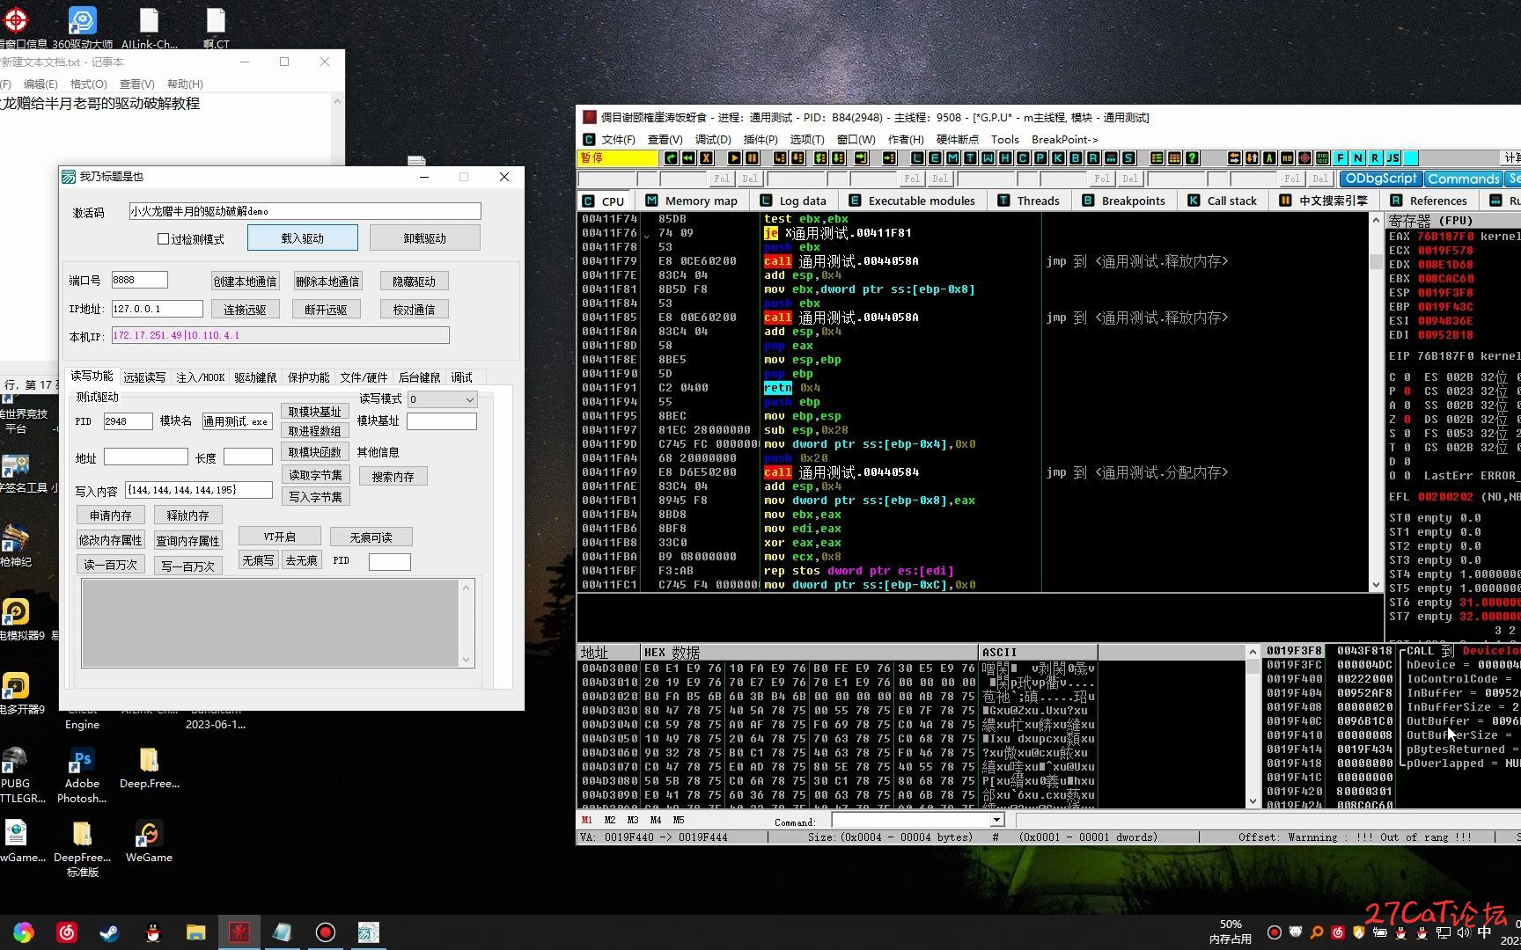Open CPU C toolbar icon
The height and width of the screenshot is (950, 1521).
(x=1023, y=158)
